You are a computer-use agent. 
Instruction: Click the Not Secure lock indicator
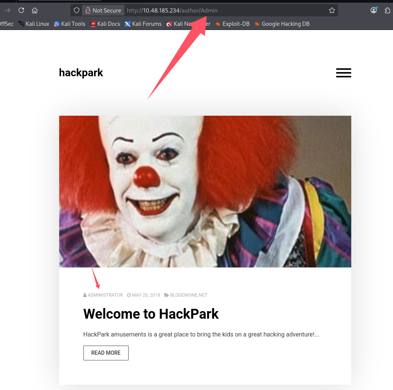pyautogui.click(x=103, y=10)
